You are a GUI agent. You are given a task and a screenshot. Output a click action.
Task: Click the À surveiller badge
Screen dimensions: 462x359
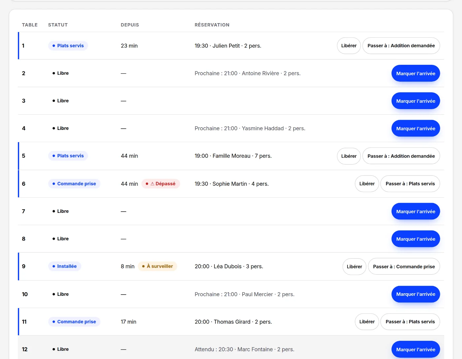pos(157,266)
